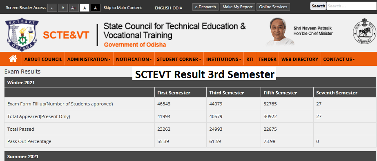Click pass percentage 55.39
This screenshot has height=161, width=377.
coord(163,141)
